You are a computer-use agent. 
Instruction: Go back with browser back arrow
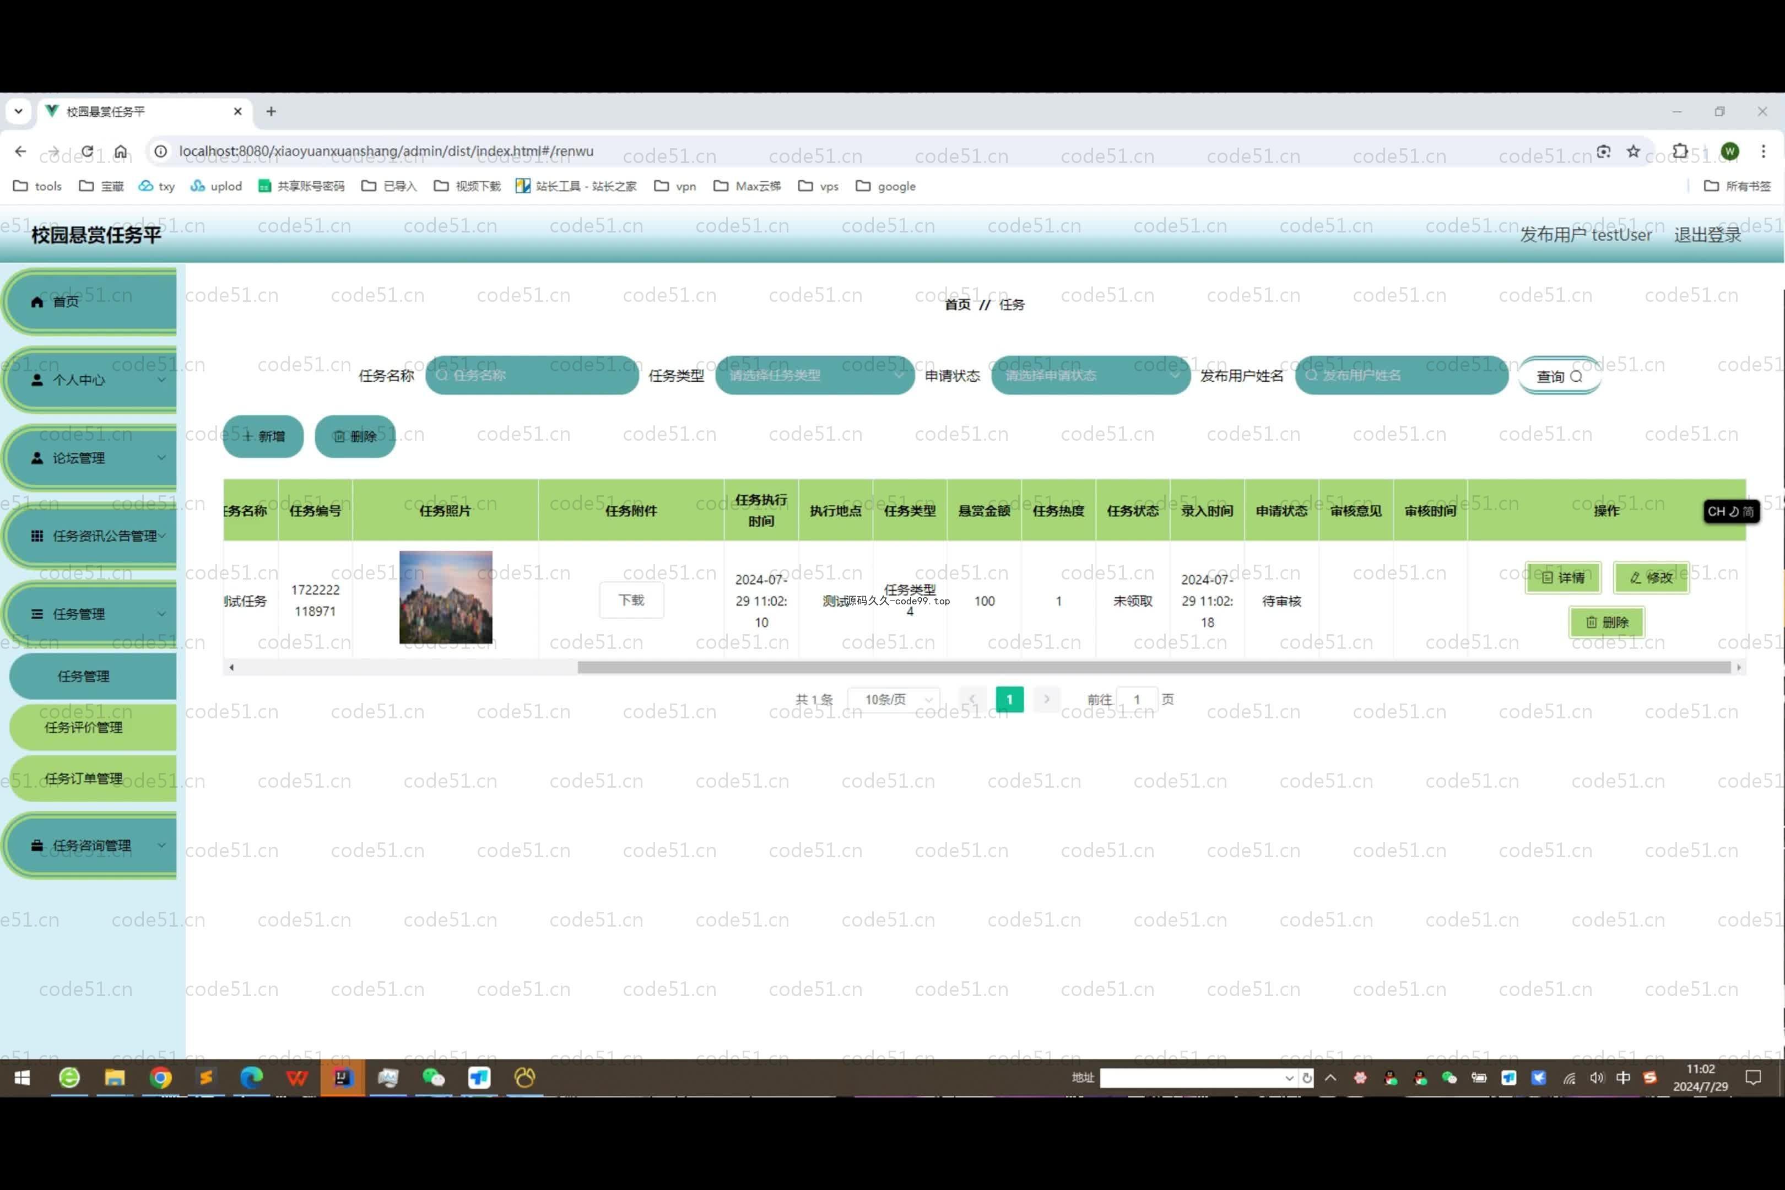[x=20, y=151]
